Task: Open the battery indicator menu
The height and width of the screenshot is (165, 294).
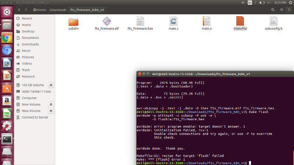Action: 262,3
